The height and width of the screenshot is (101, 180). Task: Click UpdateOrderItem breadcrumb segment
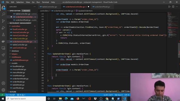pos(85,11)
